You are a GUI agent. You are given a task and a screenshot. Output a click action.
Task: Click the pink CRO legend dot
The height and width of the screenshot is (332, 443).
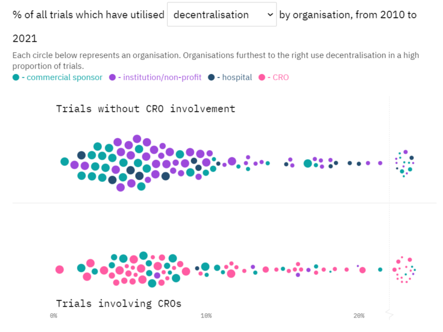[262, 77]
